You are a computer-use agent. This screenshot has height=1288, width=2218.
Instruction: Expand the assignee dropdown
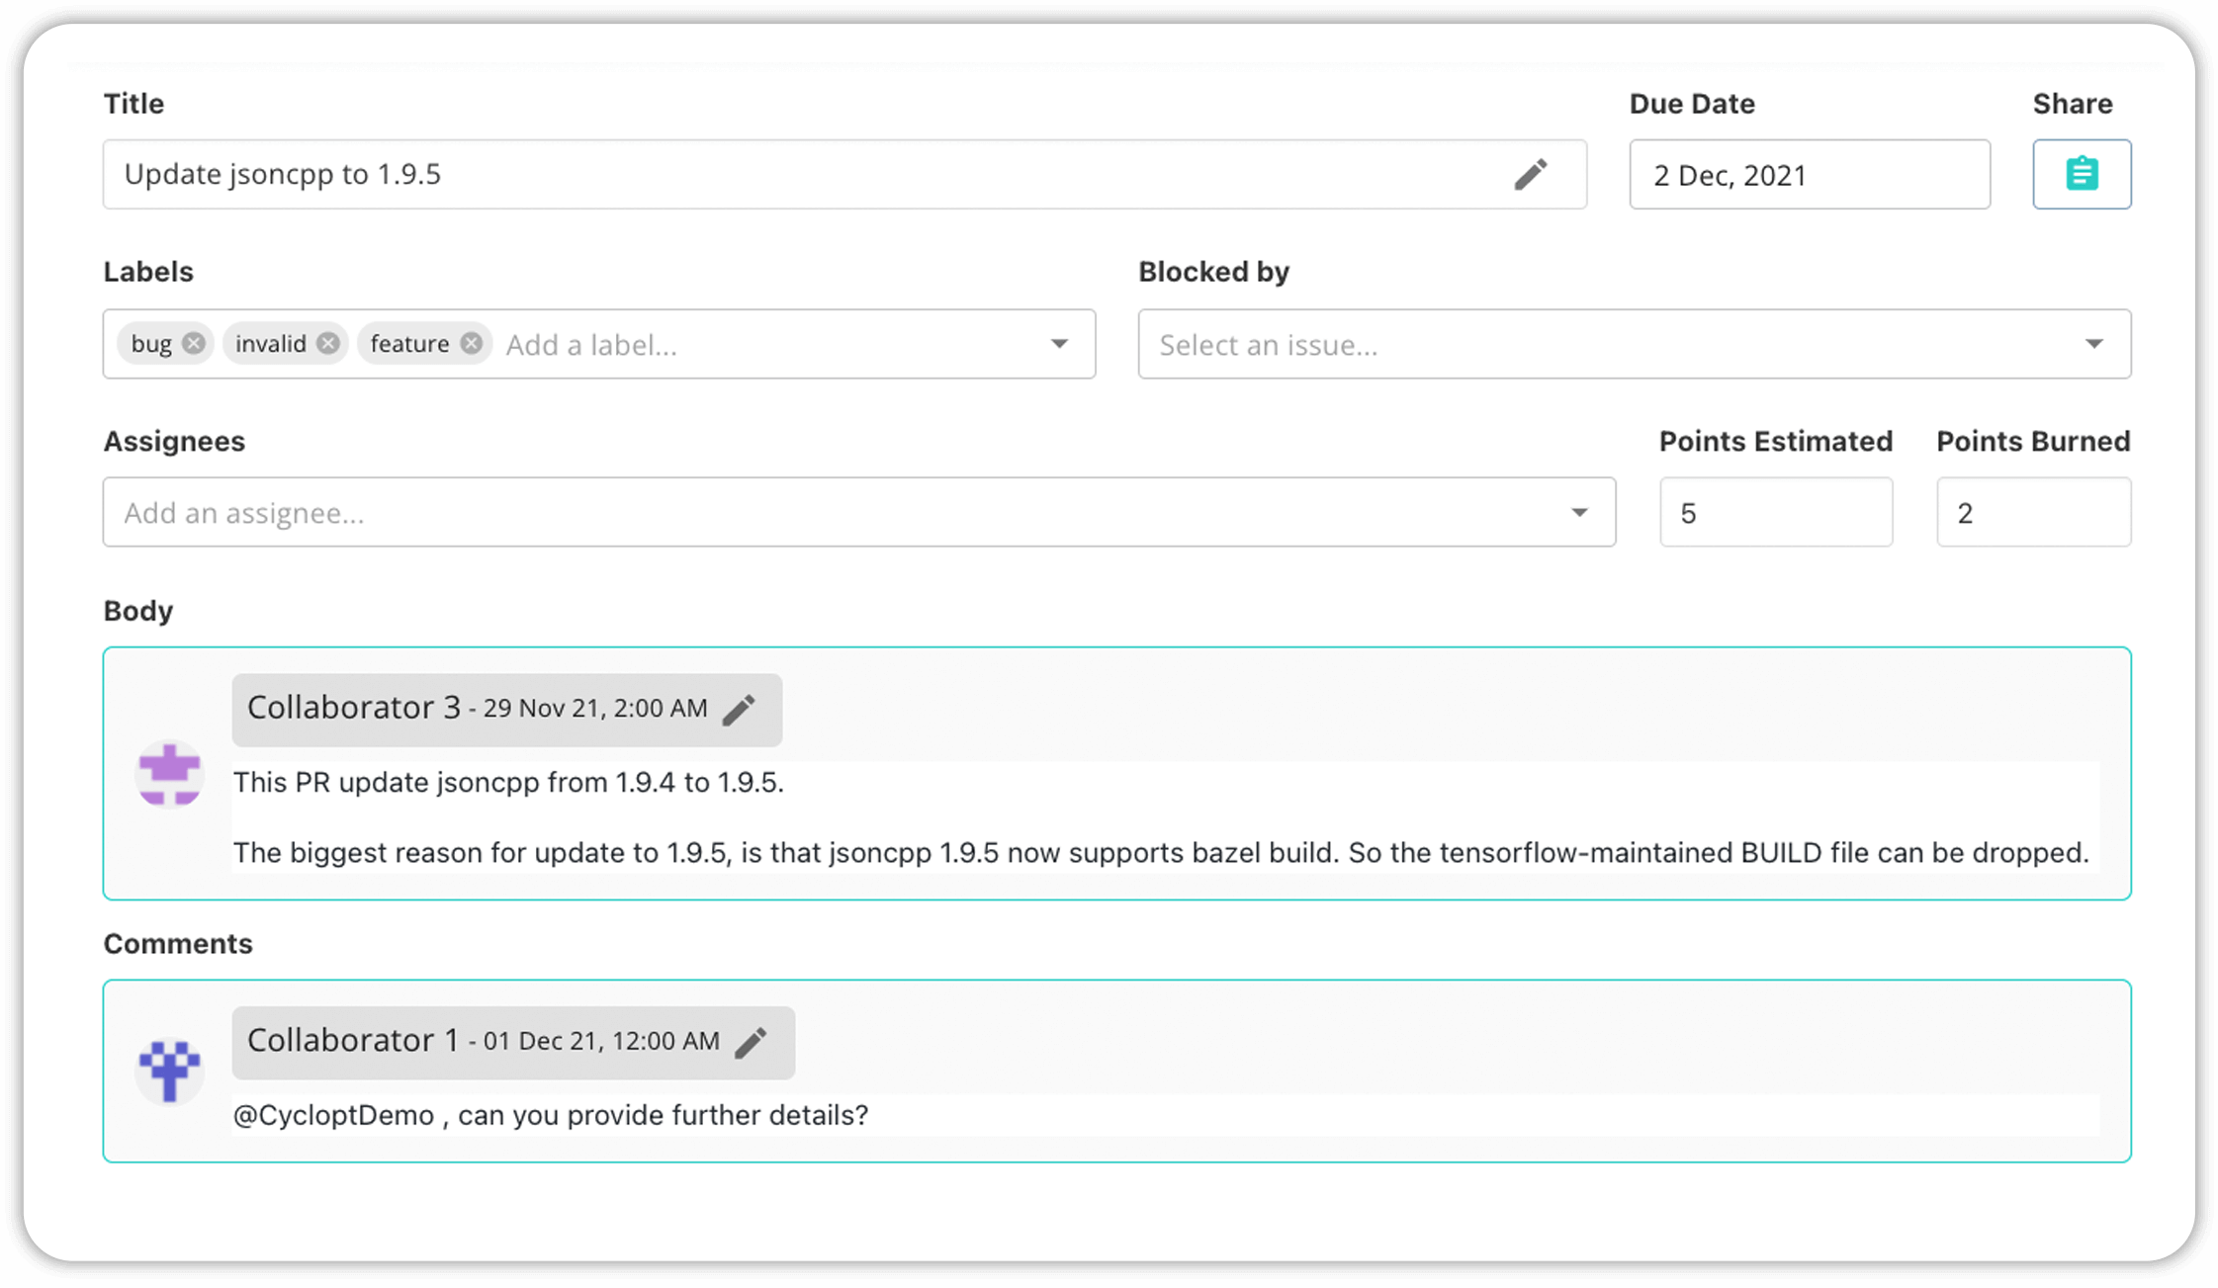click(1579, 512)
